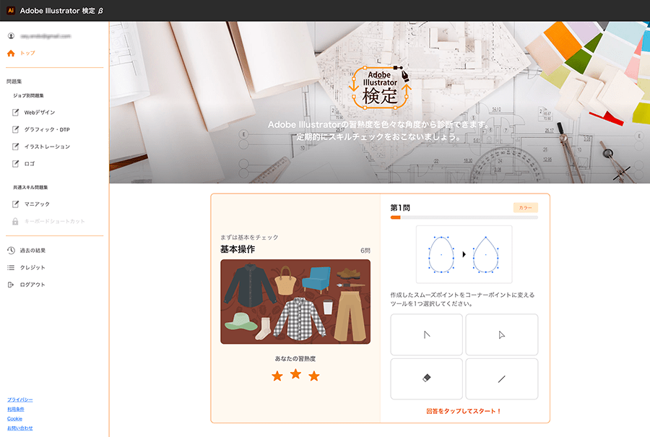The height and width of the screenshot is (437, 650).
Task: Click the マニアック edit icon
Action: point(15,204)
